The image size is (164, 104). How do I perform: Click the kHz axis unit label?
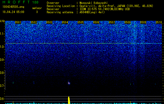click(2, 21)
